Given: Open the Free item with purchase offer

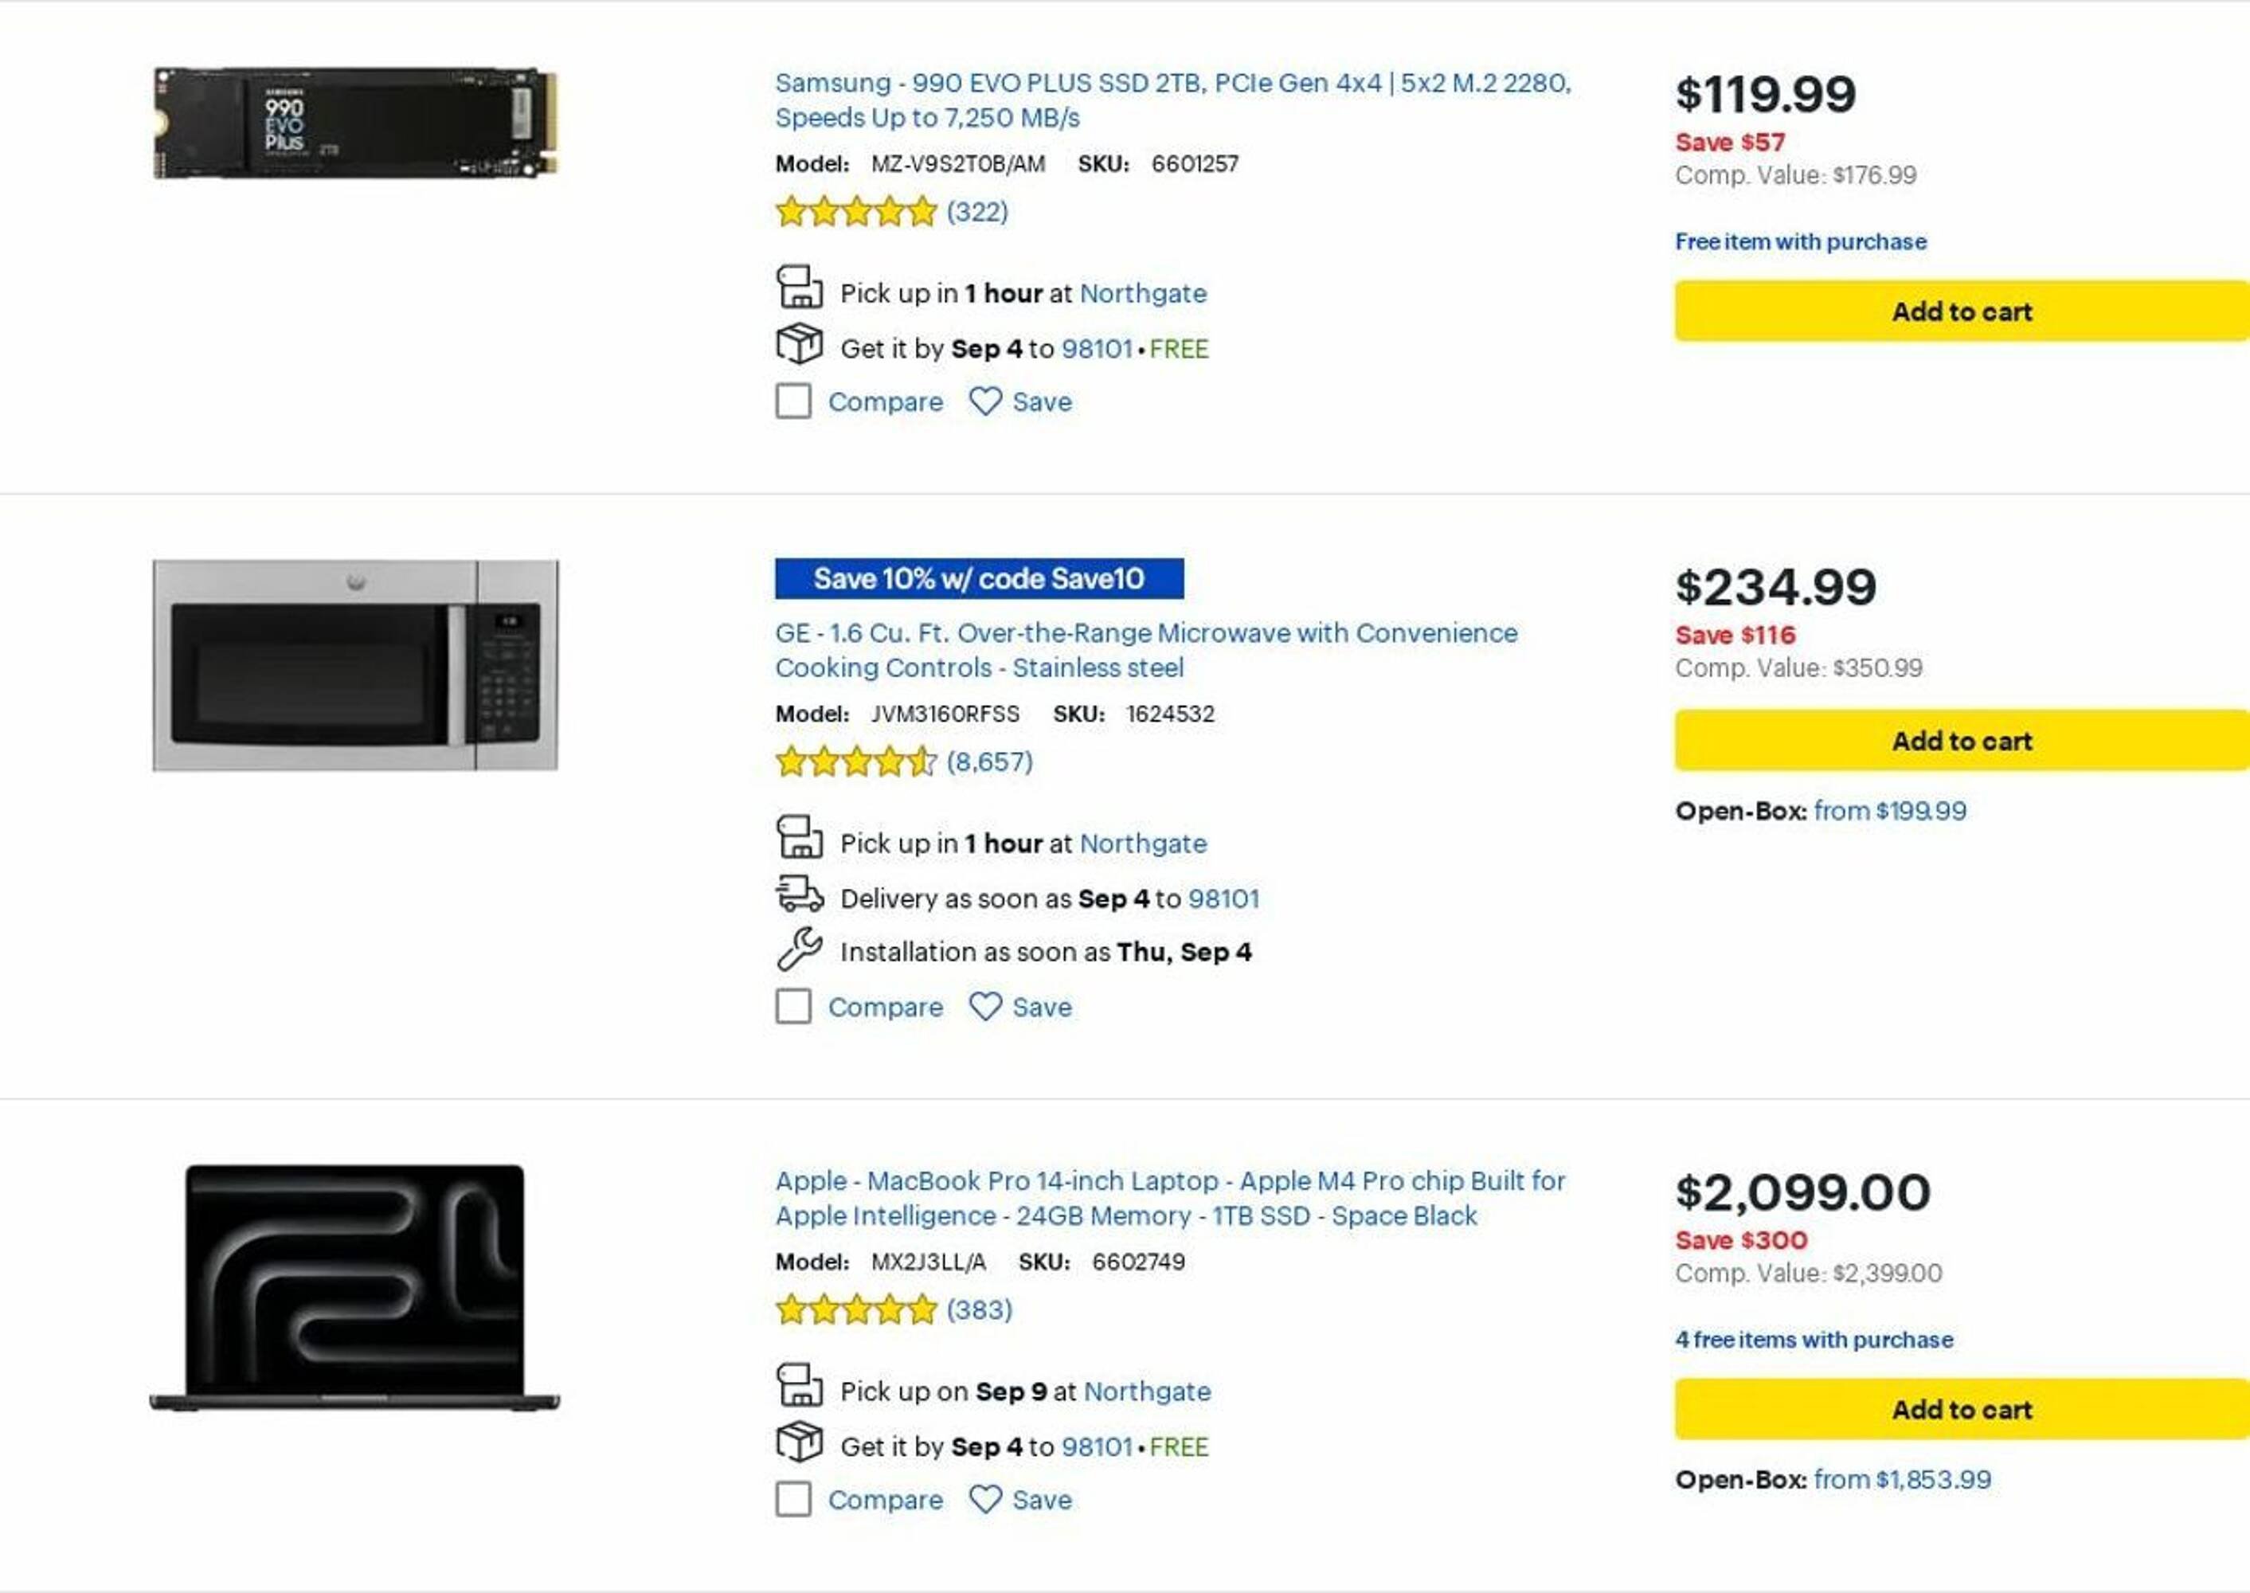Looking at the screenshot, I should (1800, 241).
